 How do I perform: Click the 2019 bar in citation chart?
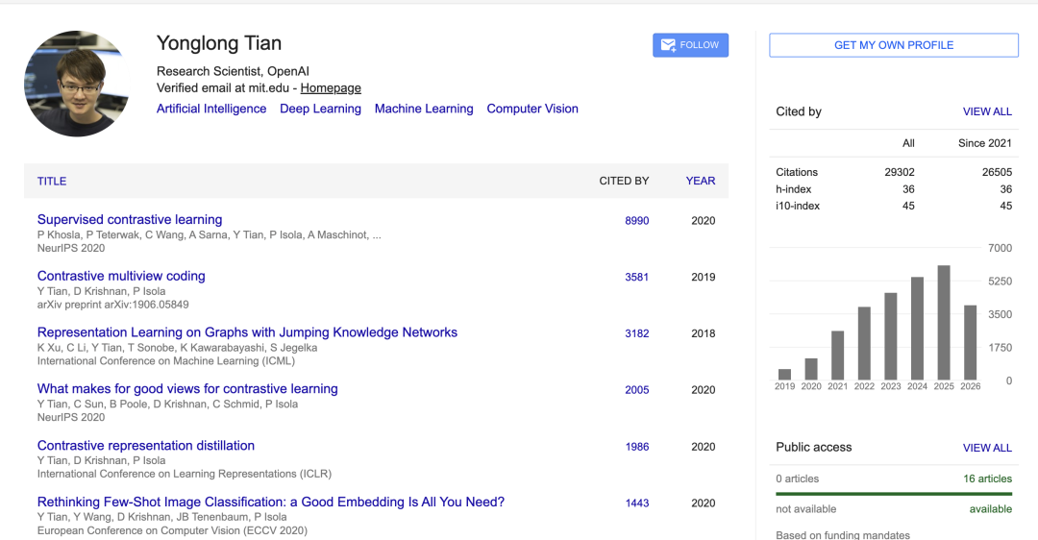tap(784, 375)
